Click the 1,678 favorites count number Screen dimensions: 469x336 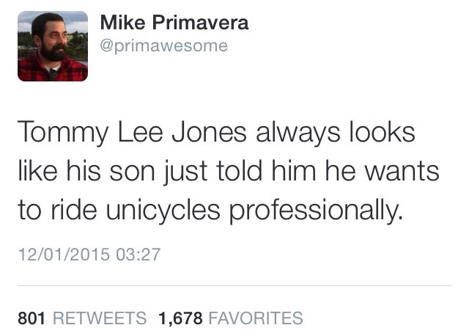[x=180, y=318]
